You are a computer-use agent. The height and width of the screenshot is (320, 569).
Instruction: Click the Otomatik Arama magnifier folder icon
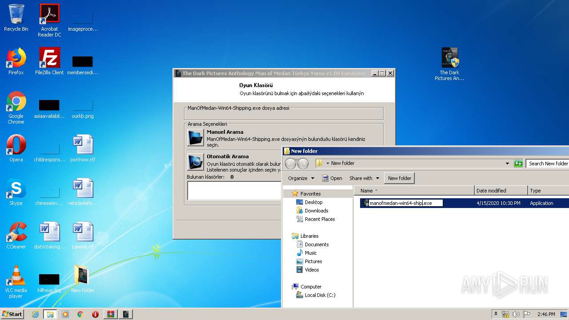[x=196, y=162]
